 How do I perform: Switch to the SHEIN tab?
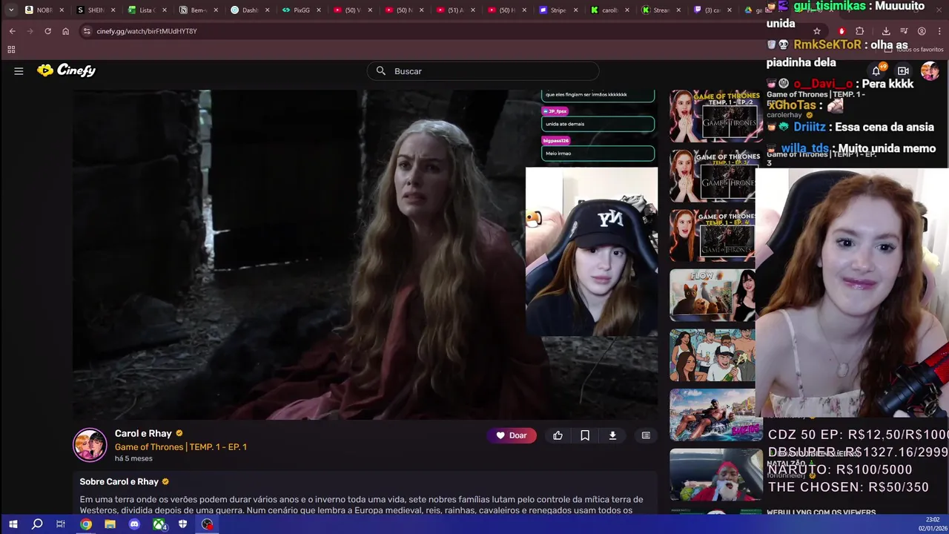click(95, 10)
